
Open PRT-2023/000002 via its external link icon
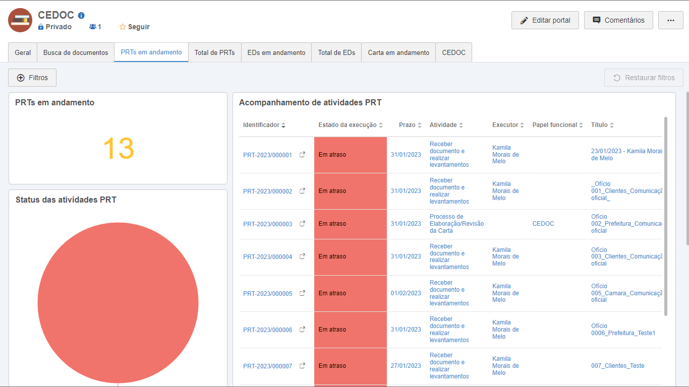tap(302, 191)
